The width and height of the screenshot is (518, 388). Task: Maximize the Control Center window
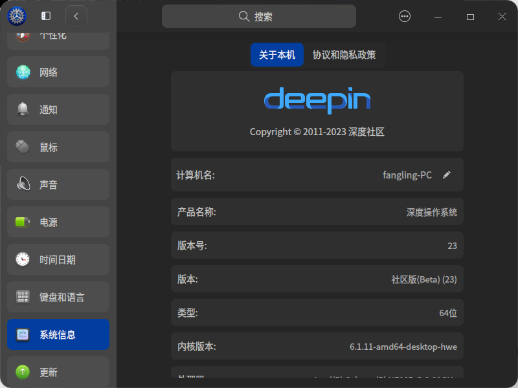point(470,17)
